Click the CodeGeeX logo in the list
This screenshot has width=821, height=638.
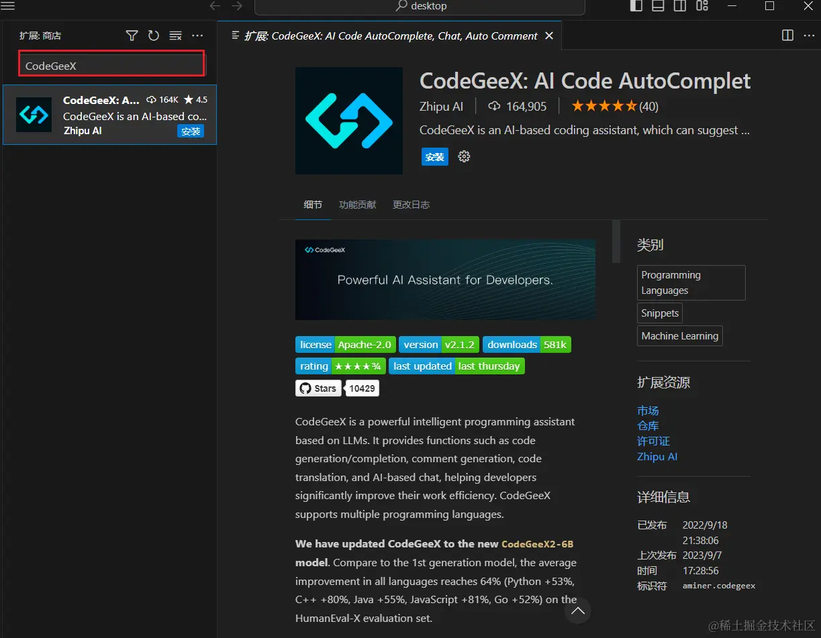click(34, 115)
